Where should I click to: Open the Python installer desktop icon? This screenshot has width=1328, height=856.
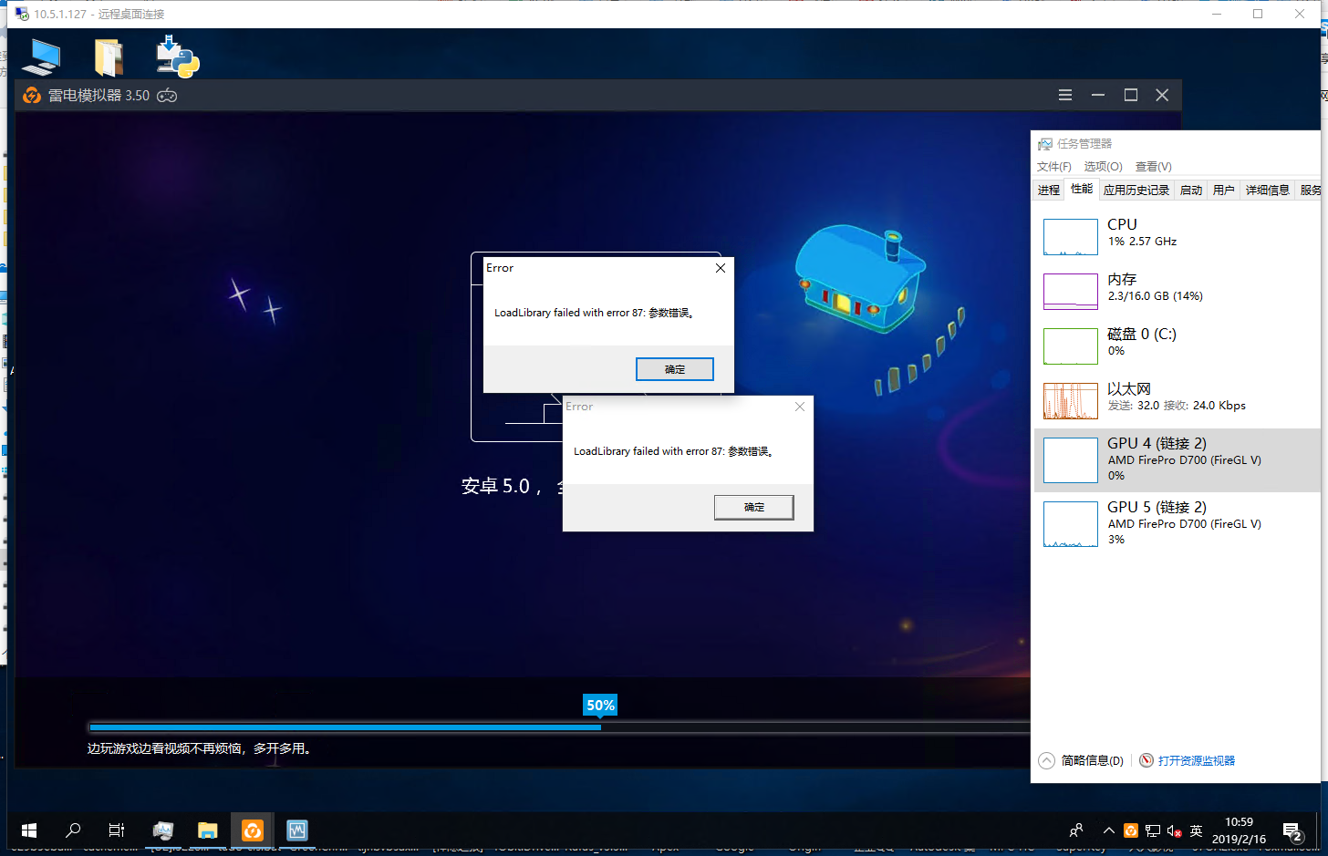click(x=177, y=57)
